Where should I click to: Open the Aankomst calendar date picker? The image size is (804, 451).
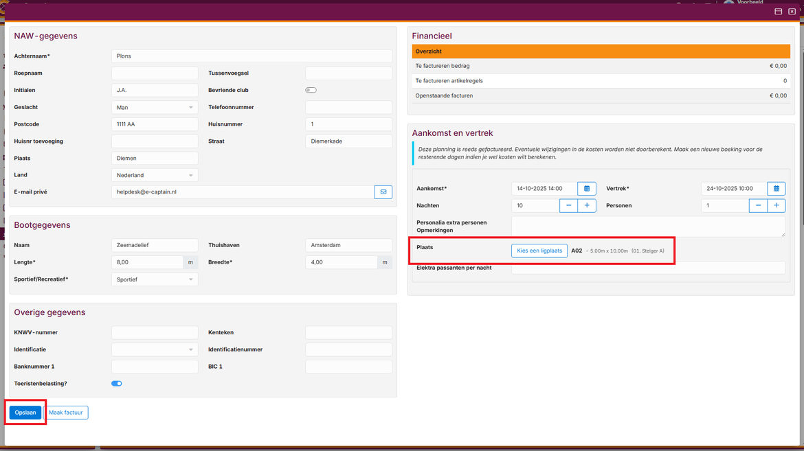587,189
